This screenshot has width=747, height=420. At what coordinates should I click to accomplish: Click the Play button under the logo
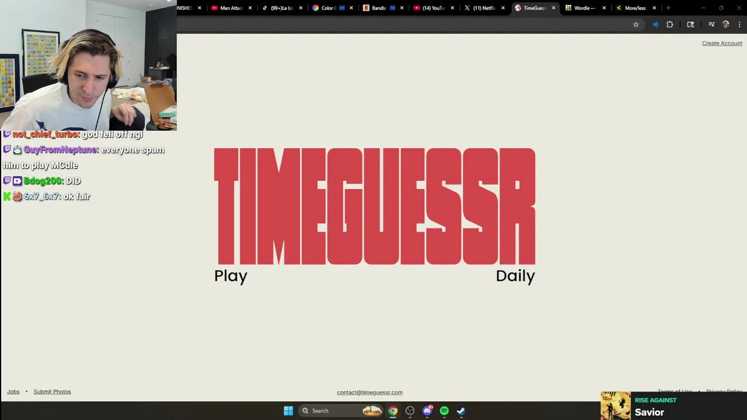pyautogui.click(x=231, y=276)
